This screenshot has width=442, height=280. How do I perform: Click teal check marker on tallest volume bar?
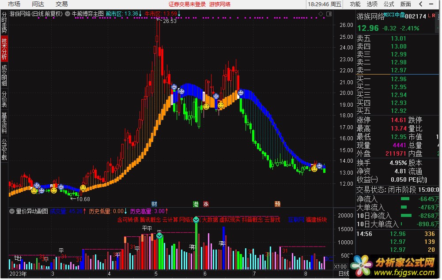[x=196, y=220]
